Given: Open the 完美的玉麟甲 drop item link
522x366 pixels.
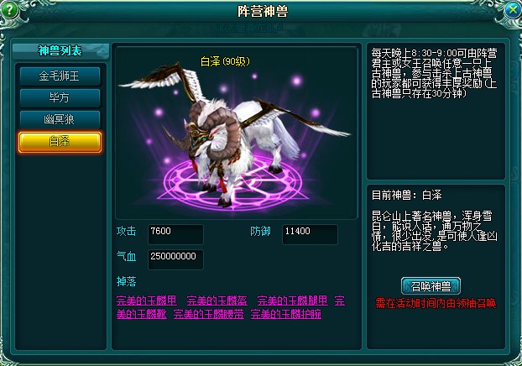Looking at the screenshot, I should tap(147, 301).
